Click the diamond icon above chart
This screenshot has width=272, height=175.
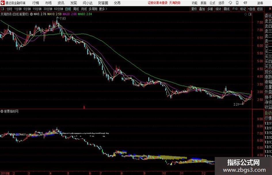[x=246, y=14]
